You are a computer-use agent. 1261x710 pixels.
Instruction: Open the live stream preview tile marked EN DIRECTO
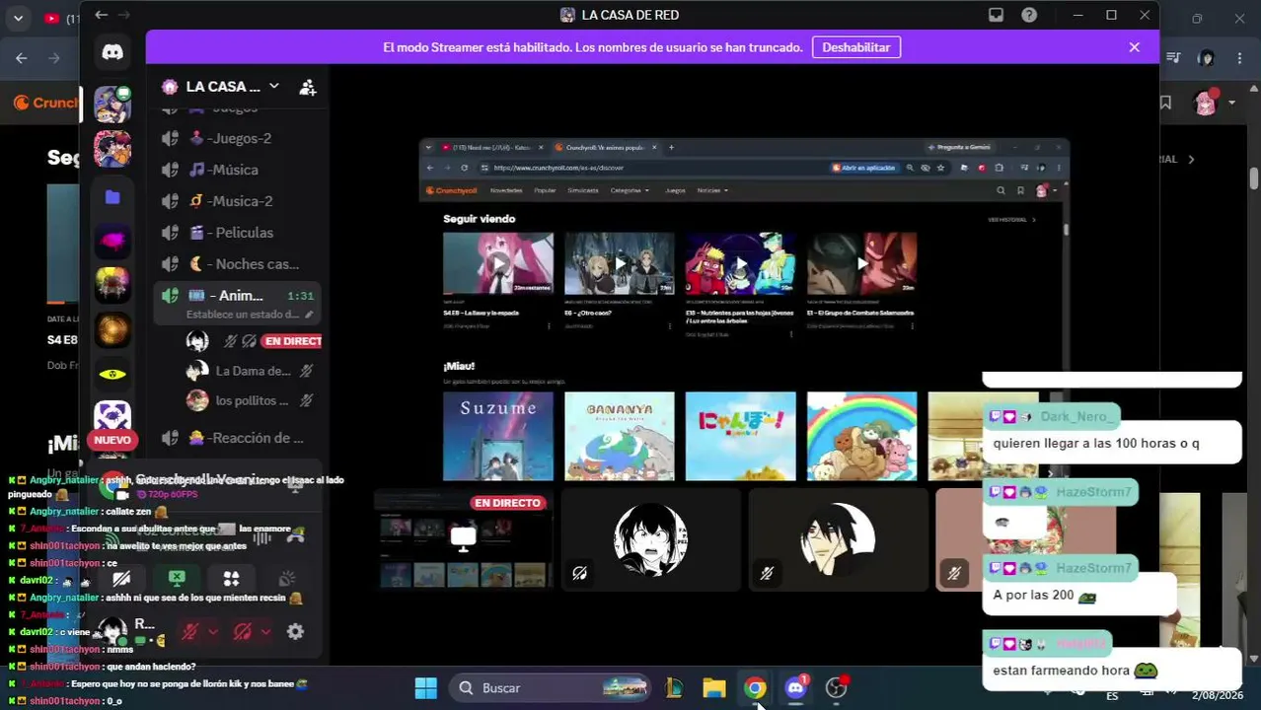coord(463,538)
